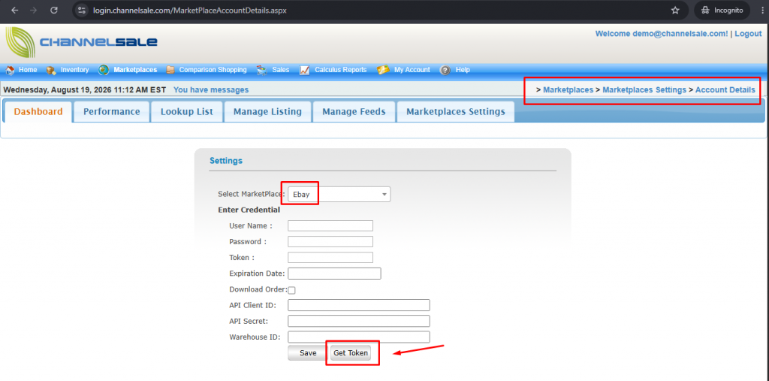The width and height of the screenshot is (769, 381).
Task: Open the Select MarketPlace dropdown
Action: coord(339,195)
